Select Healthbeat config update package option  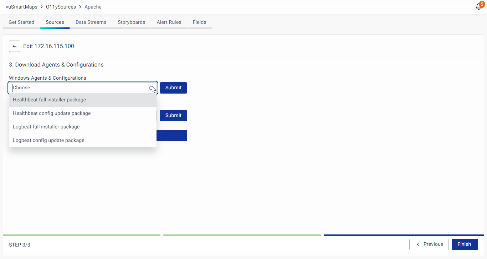pyautogui.click(x=52, y=113)
